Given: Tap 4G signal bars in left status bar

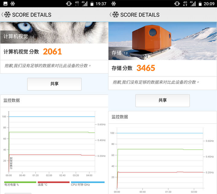Looking at the screenshot, I should click(x=85, y=4).
